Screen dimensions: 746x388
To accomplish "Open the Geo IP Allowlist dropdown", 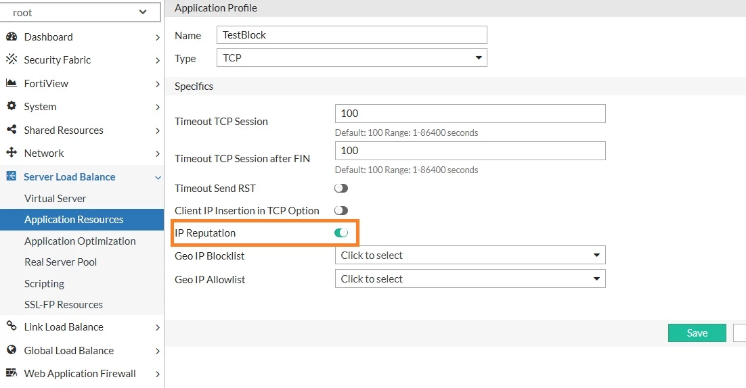I will click(x=470, y=278).
